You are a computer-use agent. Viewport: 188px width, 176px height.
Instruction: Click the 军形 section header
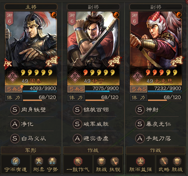tap(31, 150)
